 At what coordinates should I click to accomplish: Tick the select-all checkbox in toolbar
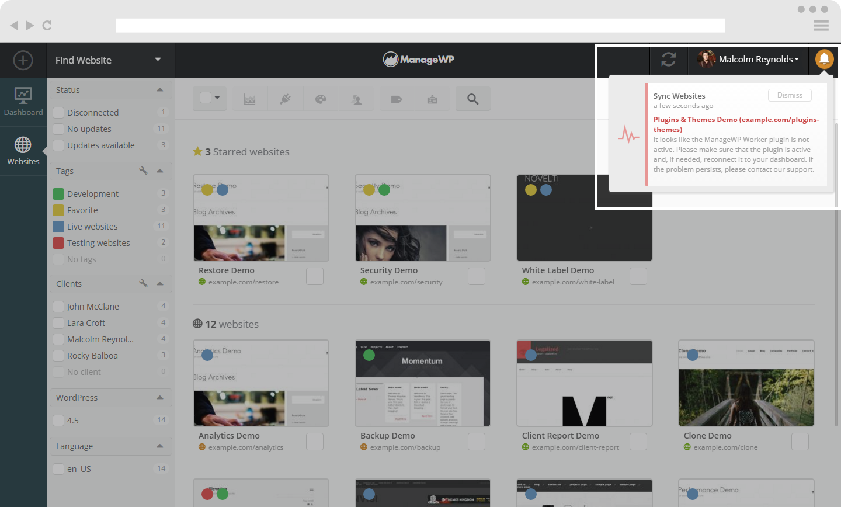tap(206, 98)
